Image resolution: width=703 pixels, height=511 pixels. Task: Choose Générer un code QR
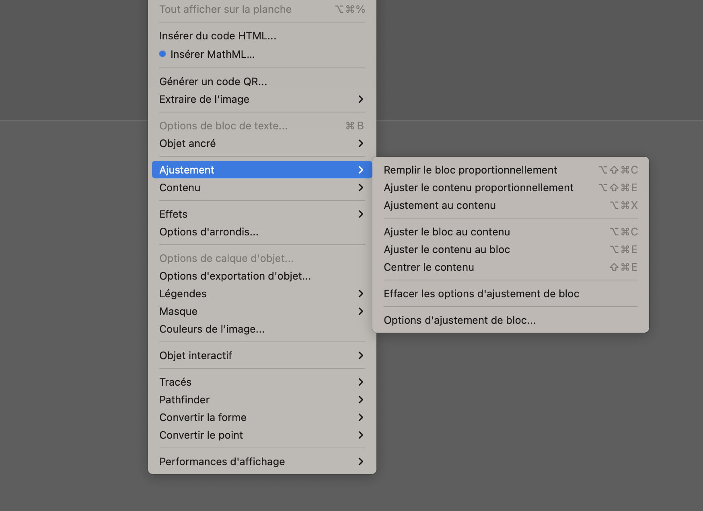tap(213, 82)
